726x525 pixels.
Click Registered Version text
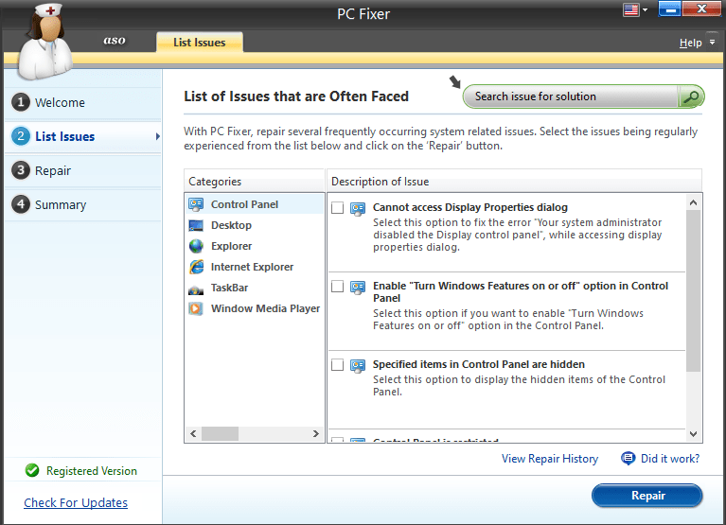(92, 471)
